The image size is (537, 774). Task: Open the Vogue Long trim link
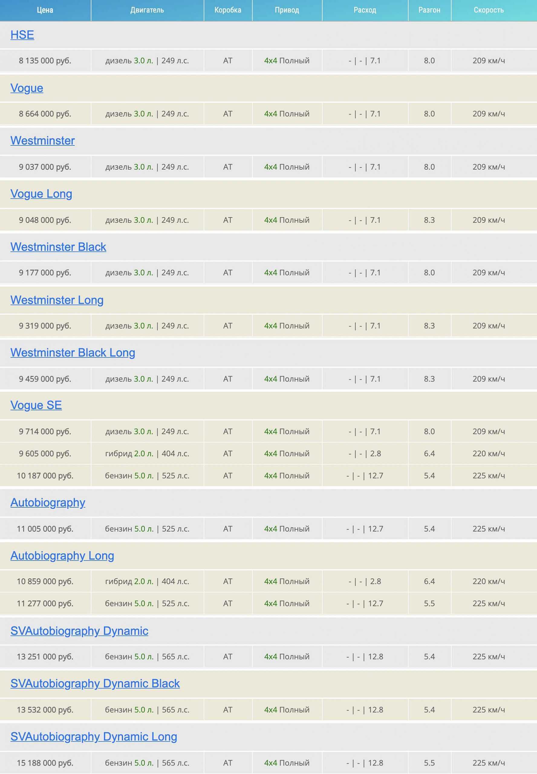[x=41, y=194]
